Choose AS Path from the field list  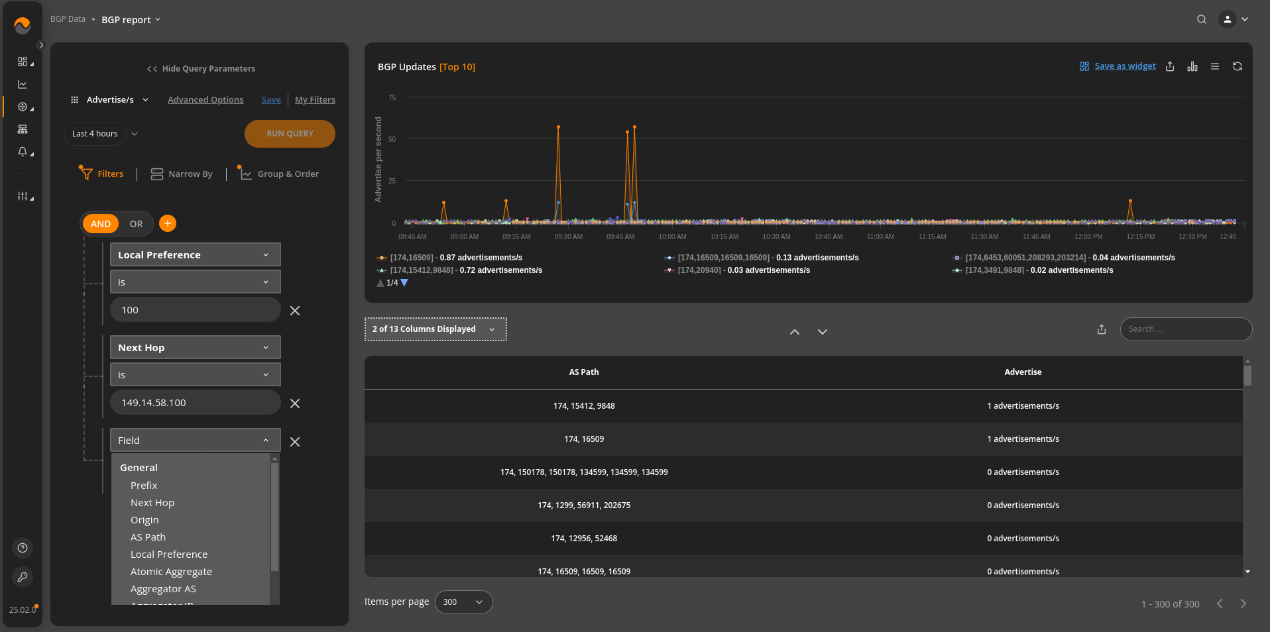[x=148, y=537]
